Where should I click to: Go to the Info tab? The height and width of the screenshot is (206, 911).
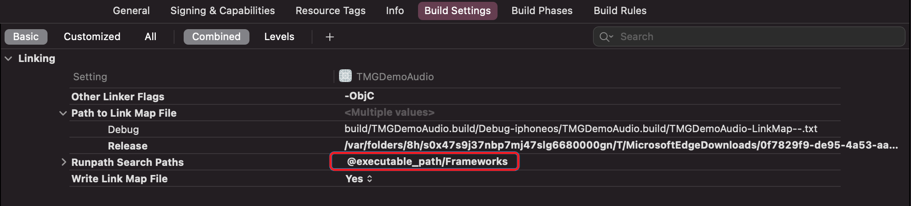tap(395, 10)
